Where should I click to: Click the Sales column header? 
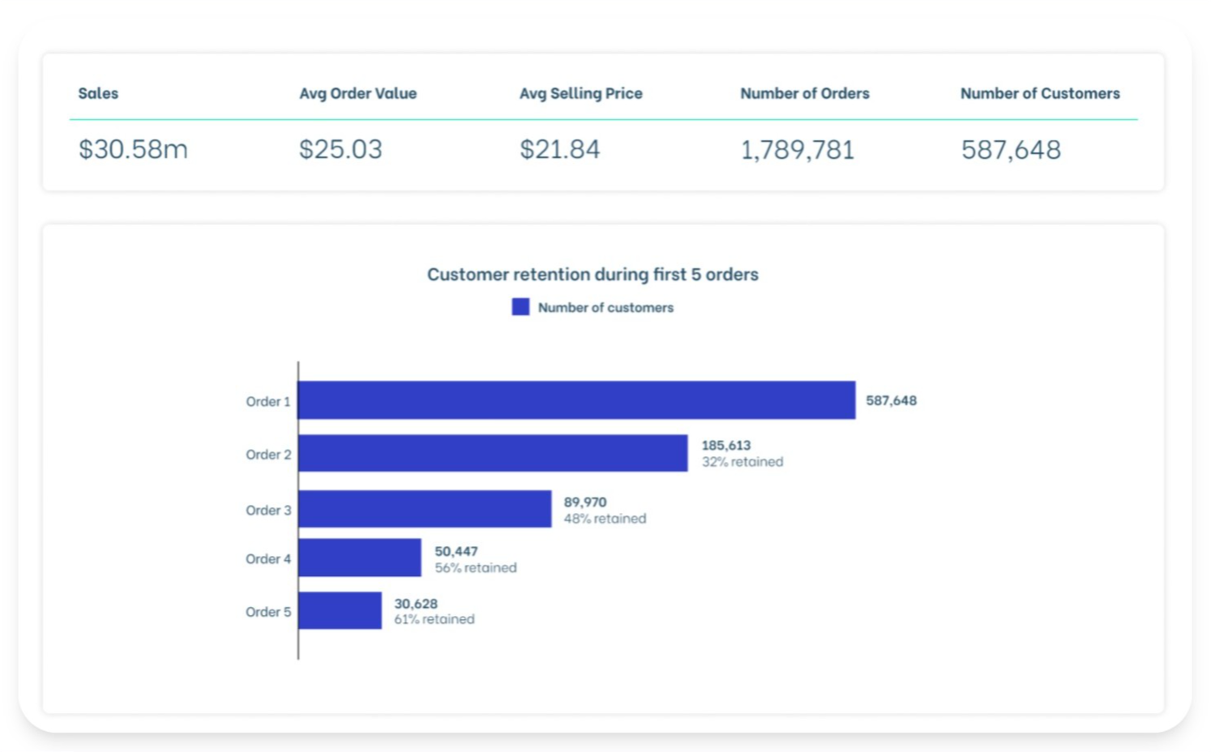[97, 93]
